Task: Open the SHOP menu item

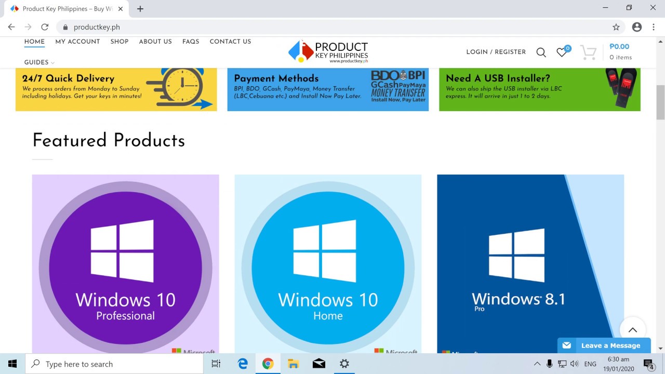Action: (x=119, y=42)
